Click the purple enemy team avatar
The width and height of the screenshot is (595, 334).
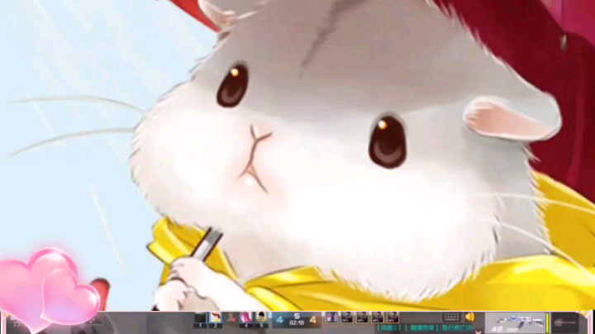pyautogui.click(x=331, y=317)
